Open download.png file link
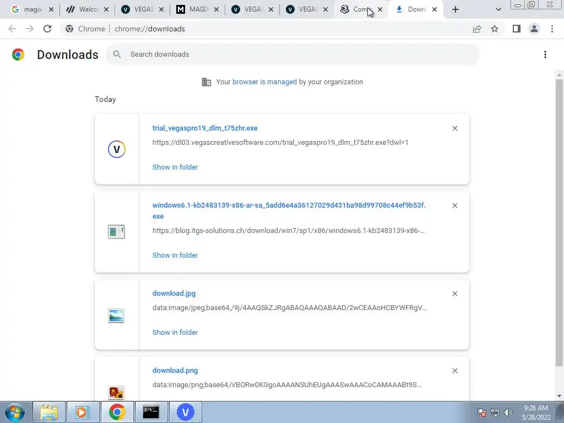564x423 pixels. click(175, 371)
